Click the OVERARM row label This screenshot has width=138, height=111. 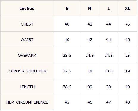click(27, 56)
